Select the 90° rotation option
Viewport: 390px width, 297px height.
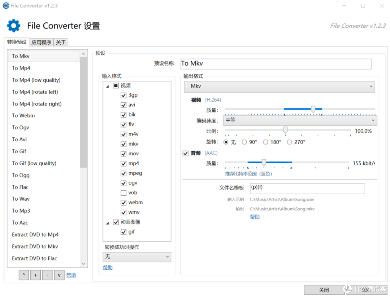(x=244, y=142)
